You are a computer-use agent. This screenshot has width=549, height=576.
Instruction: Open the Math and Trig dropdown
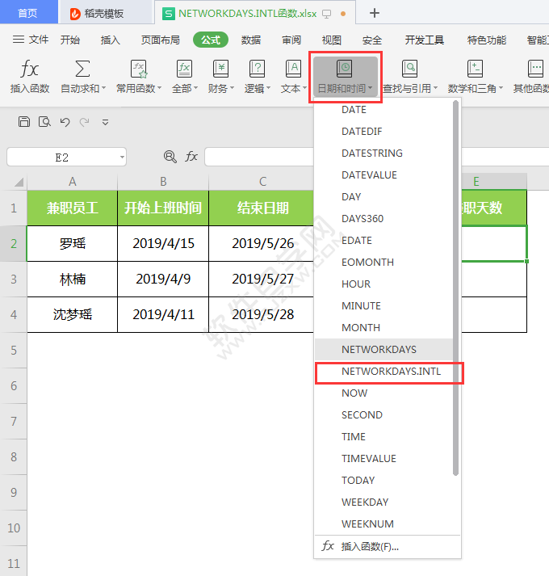[x=475, y=77]
